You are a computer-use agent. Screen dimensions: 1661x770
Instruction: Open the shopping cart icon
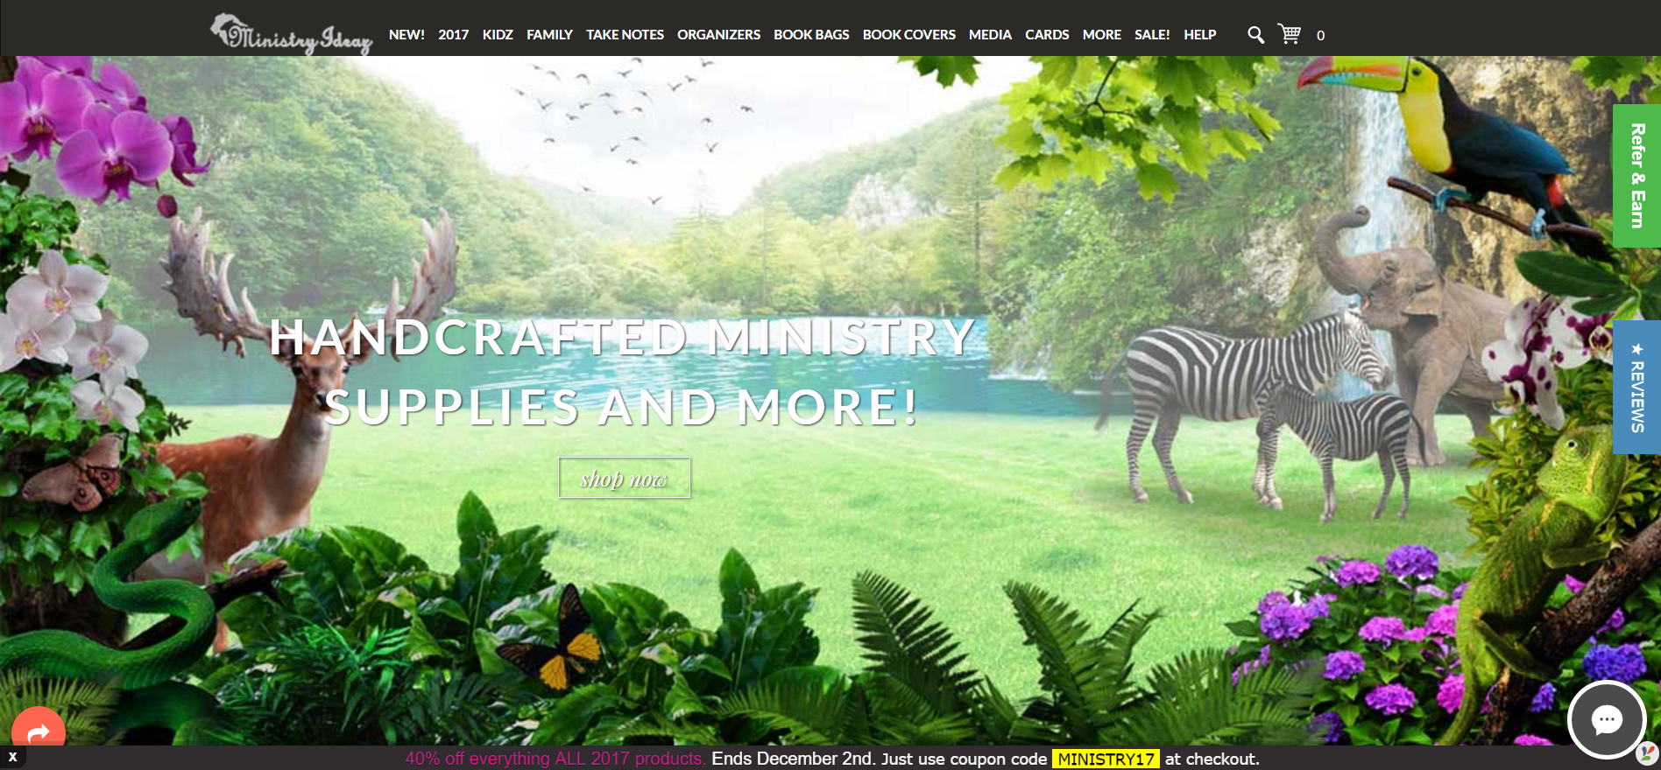click(1290, 34)
